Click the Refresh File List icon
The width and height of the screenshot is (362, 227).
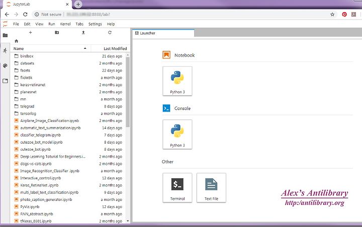pos(110,33)
